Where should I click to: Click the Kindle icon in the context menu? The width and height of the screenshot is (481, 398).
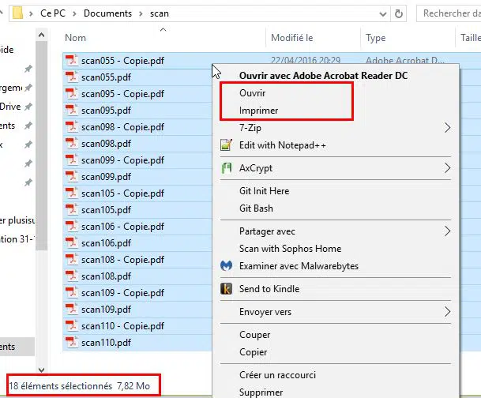tap(227, 289)
